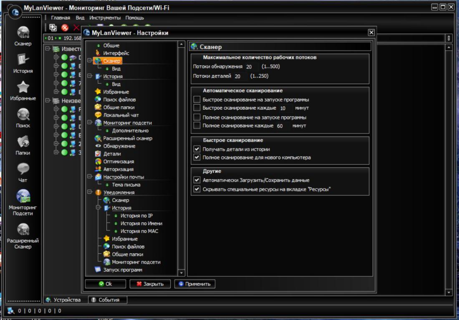Open the Сканер sidebar icon
This screenshot has width=459, height=320.
click(23, 33)
